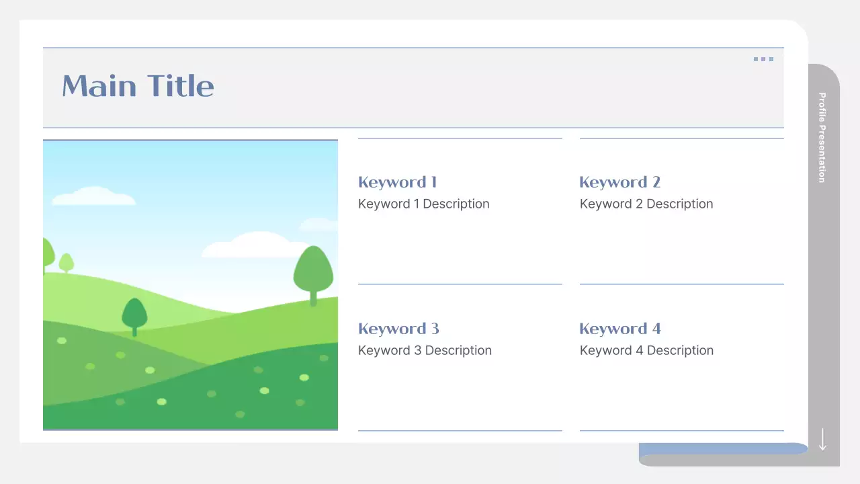Image resolution: width=860 pixels, height=484 pixels.
Task: Click the landscape image thumbnail
Action: (190, 284)
